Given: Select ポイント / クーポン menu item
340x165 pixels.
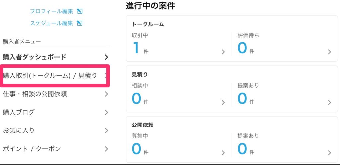Looking at the screenshot, I should (55, 149).
